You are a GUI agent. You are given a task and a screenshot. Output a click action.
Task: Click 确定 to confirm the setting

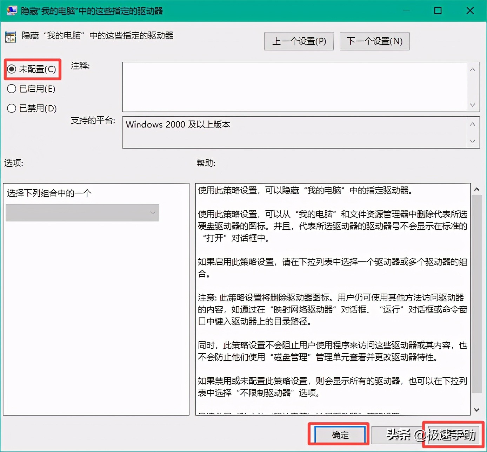point(339,434)
